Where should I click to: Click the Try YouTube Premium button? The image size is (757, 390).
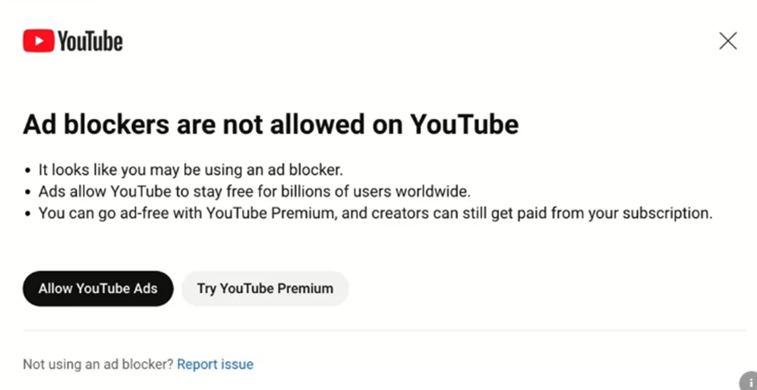(x=265, y=288)
